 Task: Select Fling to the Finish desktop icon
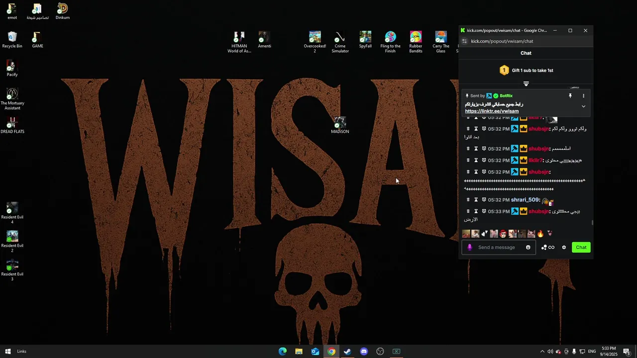click(x=390, y=42)
